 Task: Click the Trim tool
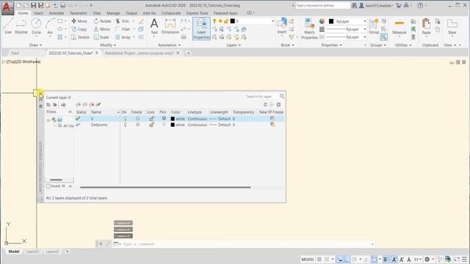click(122, 21)
